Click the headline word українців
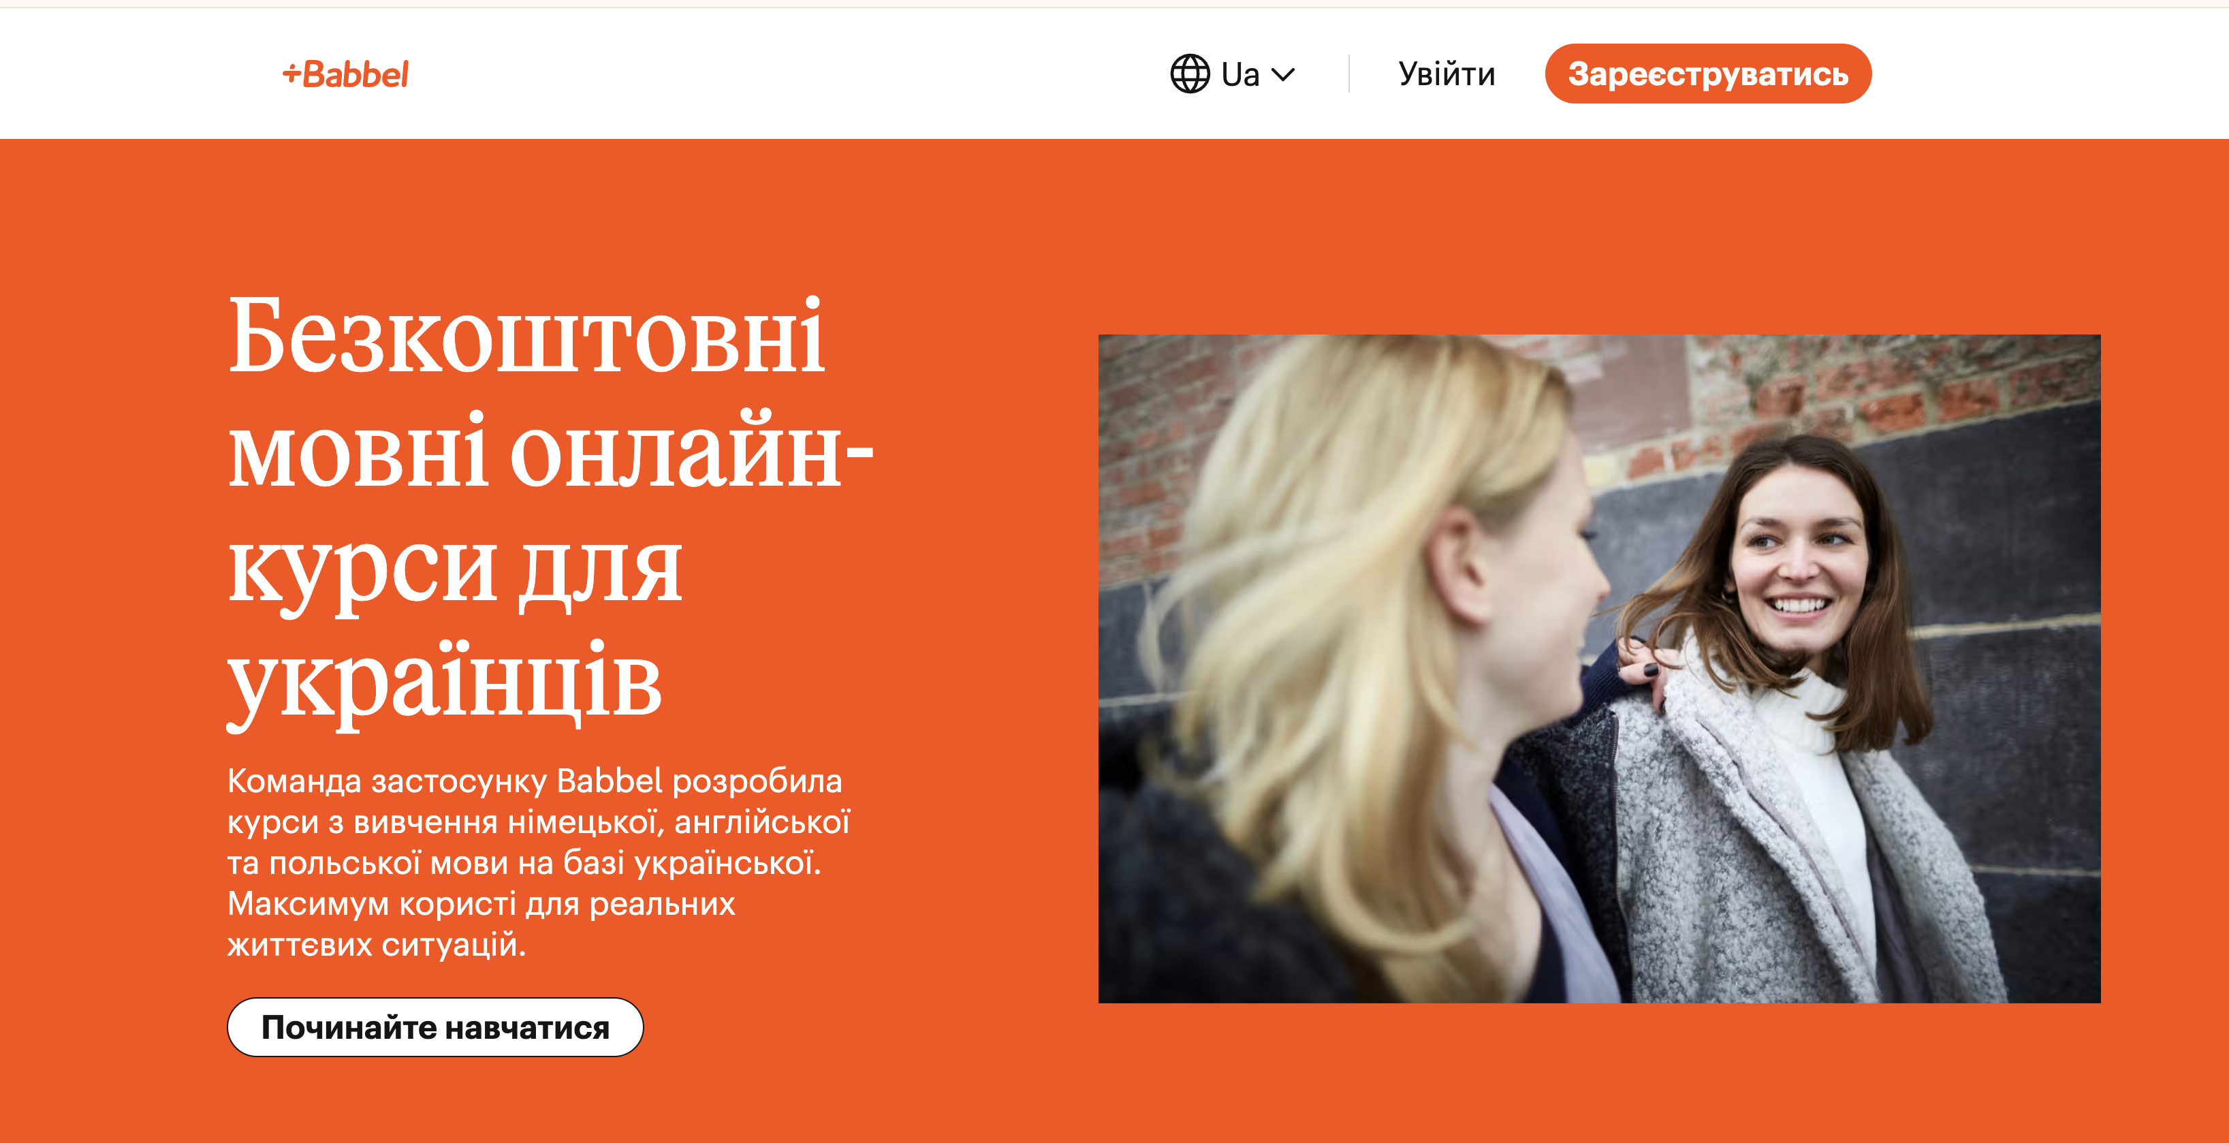The width and height of the screenshot is (2229, 1143). click(445, 683)
